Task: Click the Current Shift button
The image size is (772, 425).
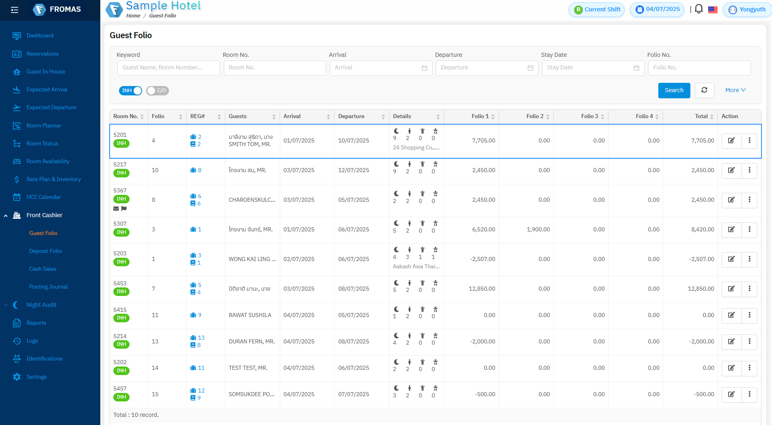Action: pos(597,9)
